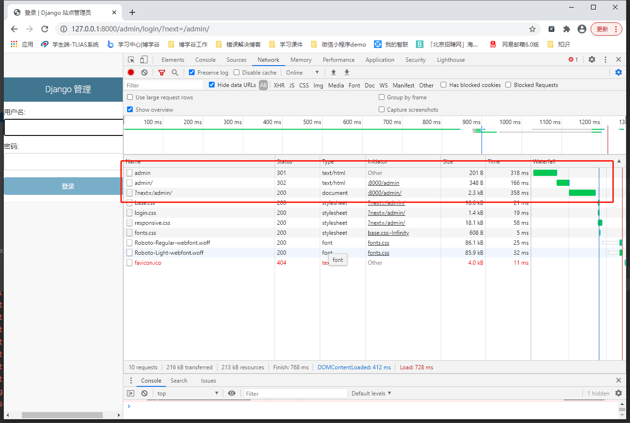
Task: Reload the page in Chrome
Action: coord(45,29)
